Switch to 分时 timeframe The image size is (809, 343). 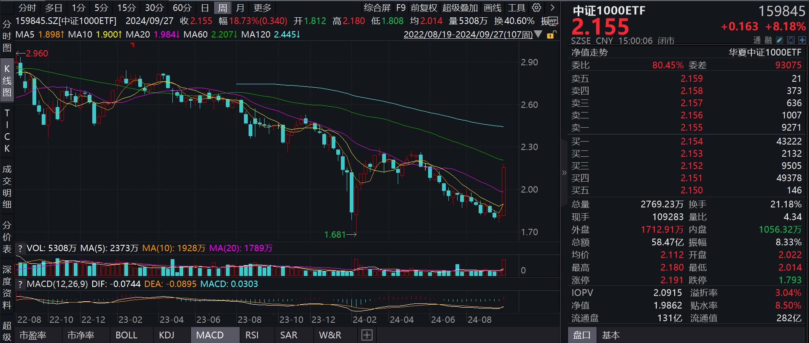[x=27, y=8]
